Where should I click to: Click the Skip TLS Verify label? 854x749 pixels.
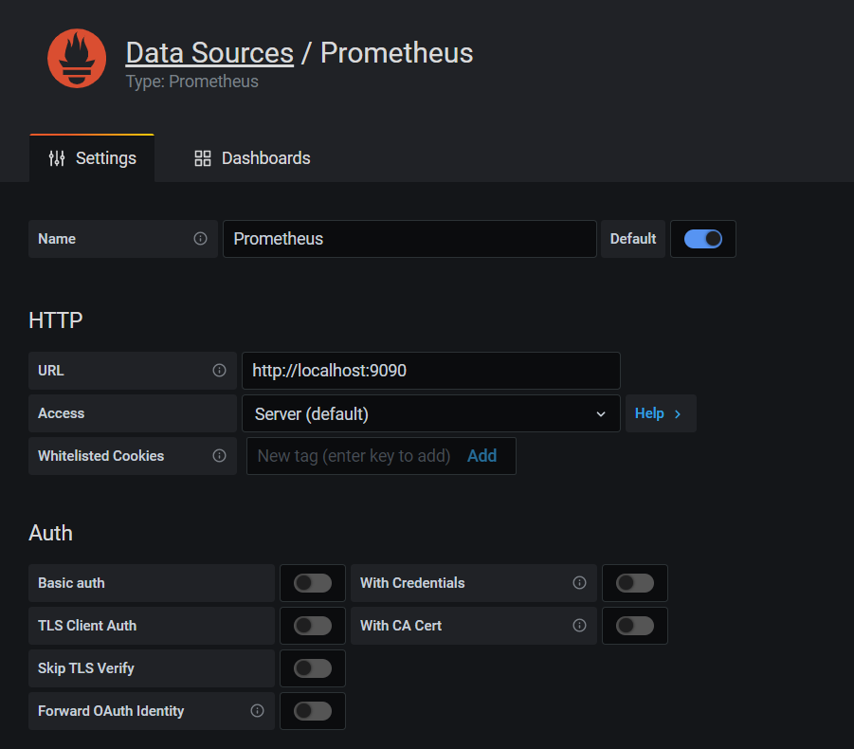click(86, 668)
